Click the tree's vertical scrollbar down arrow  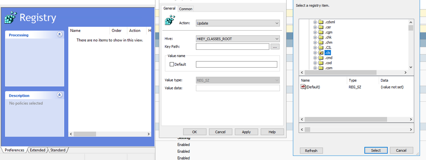point(411,67)
